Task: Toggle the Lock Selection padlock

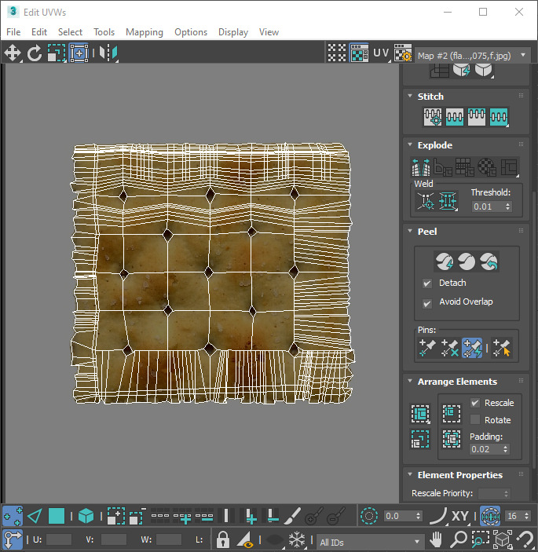Action: coord(222,539)
